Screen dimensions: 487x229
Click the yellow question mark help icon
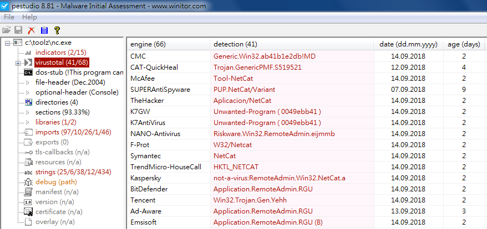point(57,30)
